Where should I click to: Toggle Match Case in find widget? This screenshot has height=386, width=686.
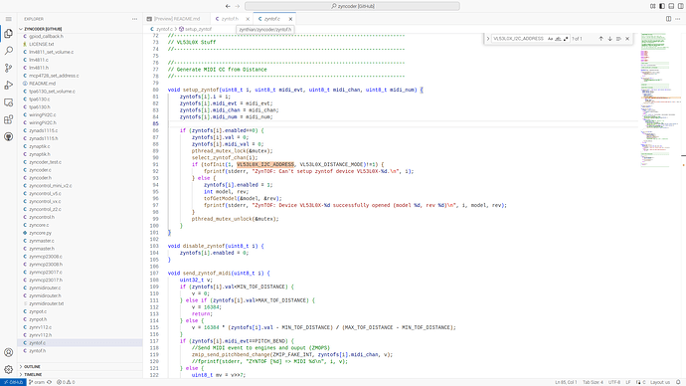(x=550, y=39)
